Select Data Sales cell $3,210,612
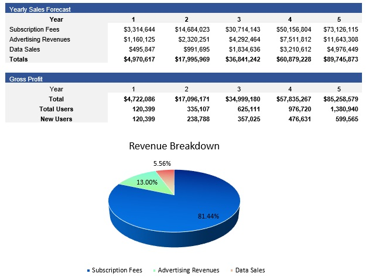The width and height of the screenshot is (369, 280). coord(295,49)
